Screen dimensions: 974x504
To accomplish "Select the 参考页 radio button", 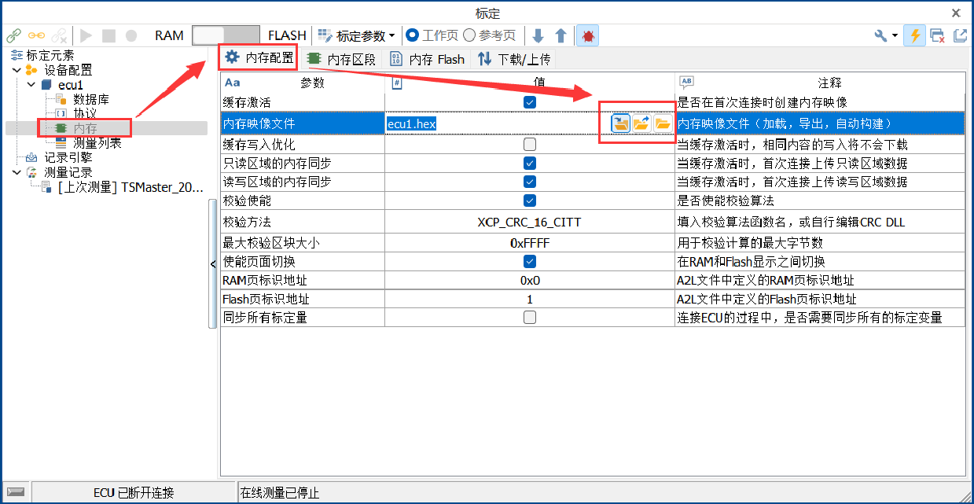I will click(x=469, y=35).
